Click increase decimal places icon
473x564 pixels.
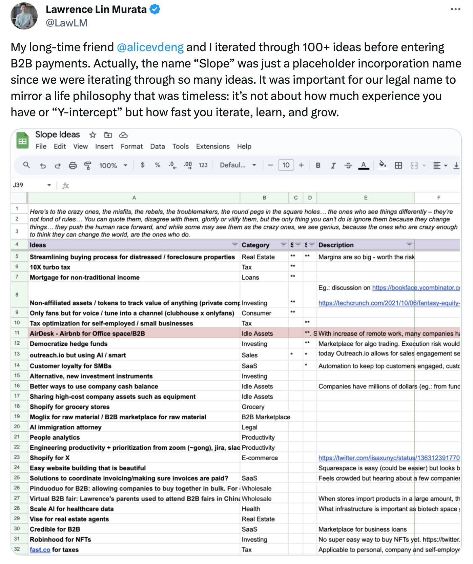coord(188,165)
